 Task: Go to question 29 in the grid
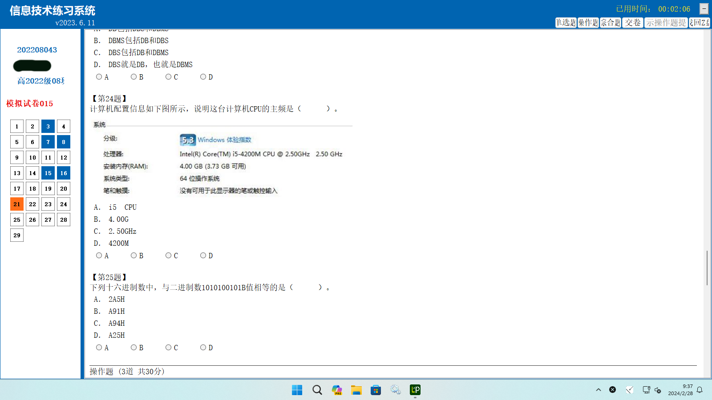pos(17,235)
